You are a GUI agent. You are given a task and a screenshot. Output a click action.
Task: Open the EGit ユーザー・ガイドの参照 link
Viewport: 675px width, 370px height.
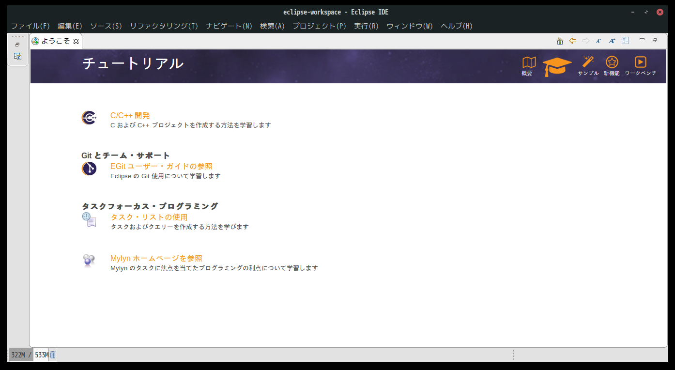[161, 166]
